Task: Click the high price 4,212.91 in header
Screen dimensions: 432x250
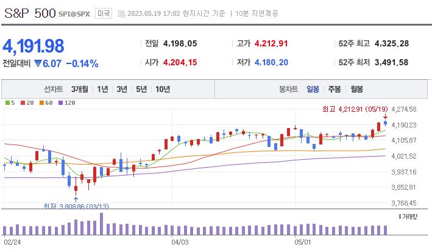Action: click(x=271, y=43)
